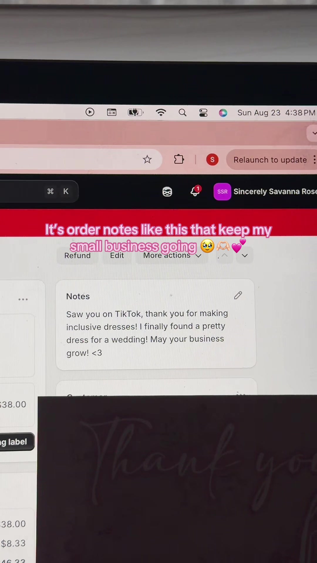
Task: Open the SSR store avatar menu
Action: [x=222, y=191]
